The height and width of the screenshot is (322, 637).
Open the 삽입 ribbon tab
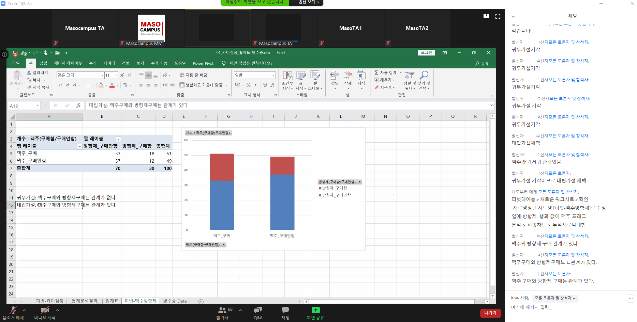click(43, 63)
